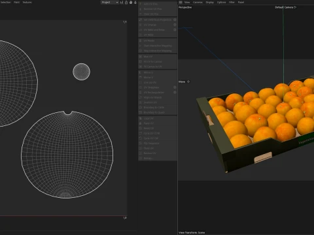314x235 pixels.
Task: Open the Textures menu
Action: [27, 2]
